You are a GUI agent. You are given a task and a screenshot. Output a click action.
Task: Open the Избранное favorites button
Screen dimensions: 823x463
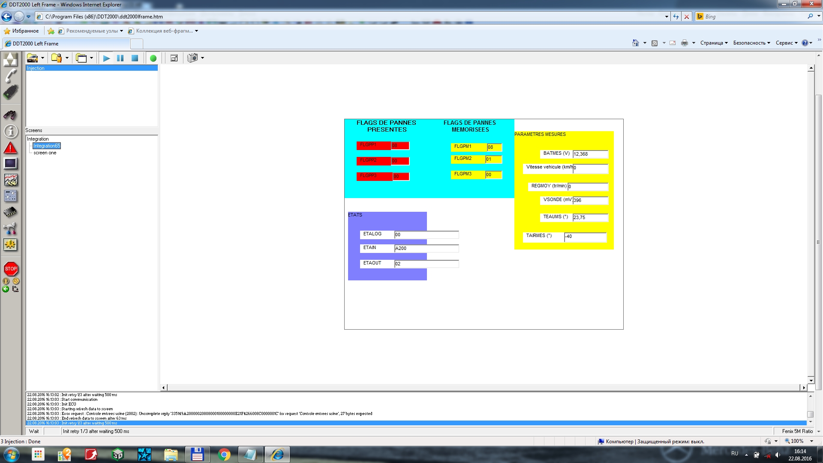21,31
